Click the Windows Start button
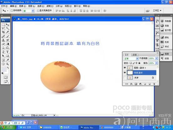This screenshot has height=130, width=173. pyautogui.click(x=8, y=127)
